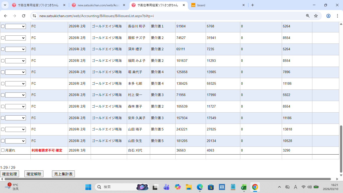The height and width of the screenshot is (193, 343).
Task: Open the dropdown in 服部 チズ子 row
Action: [x=16, y=38]
